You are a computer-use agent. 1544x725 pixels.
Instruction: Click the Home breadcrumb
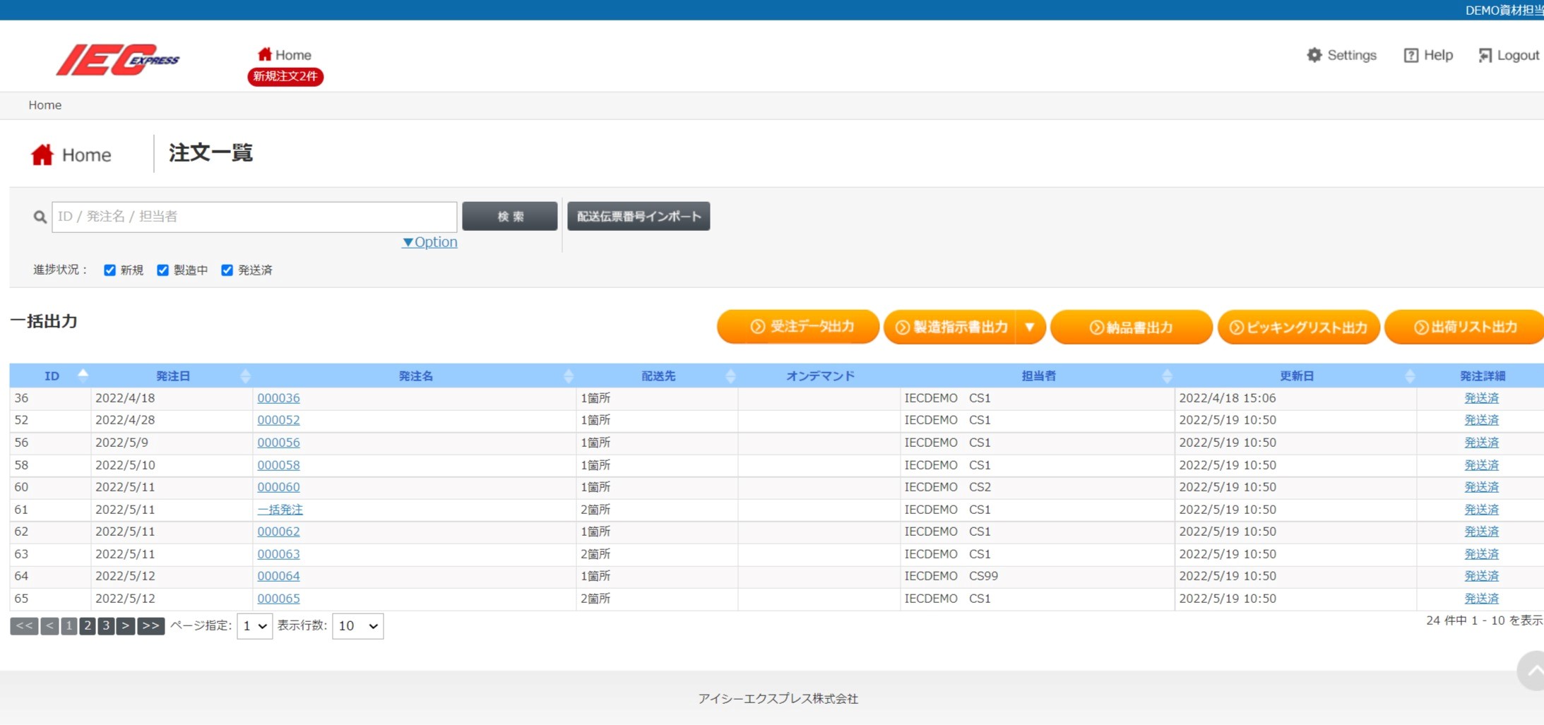(44, 105)
